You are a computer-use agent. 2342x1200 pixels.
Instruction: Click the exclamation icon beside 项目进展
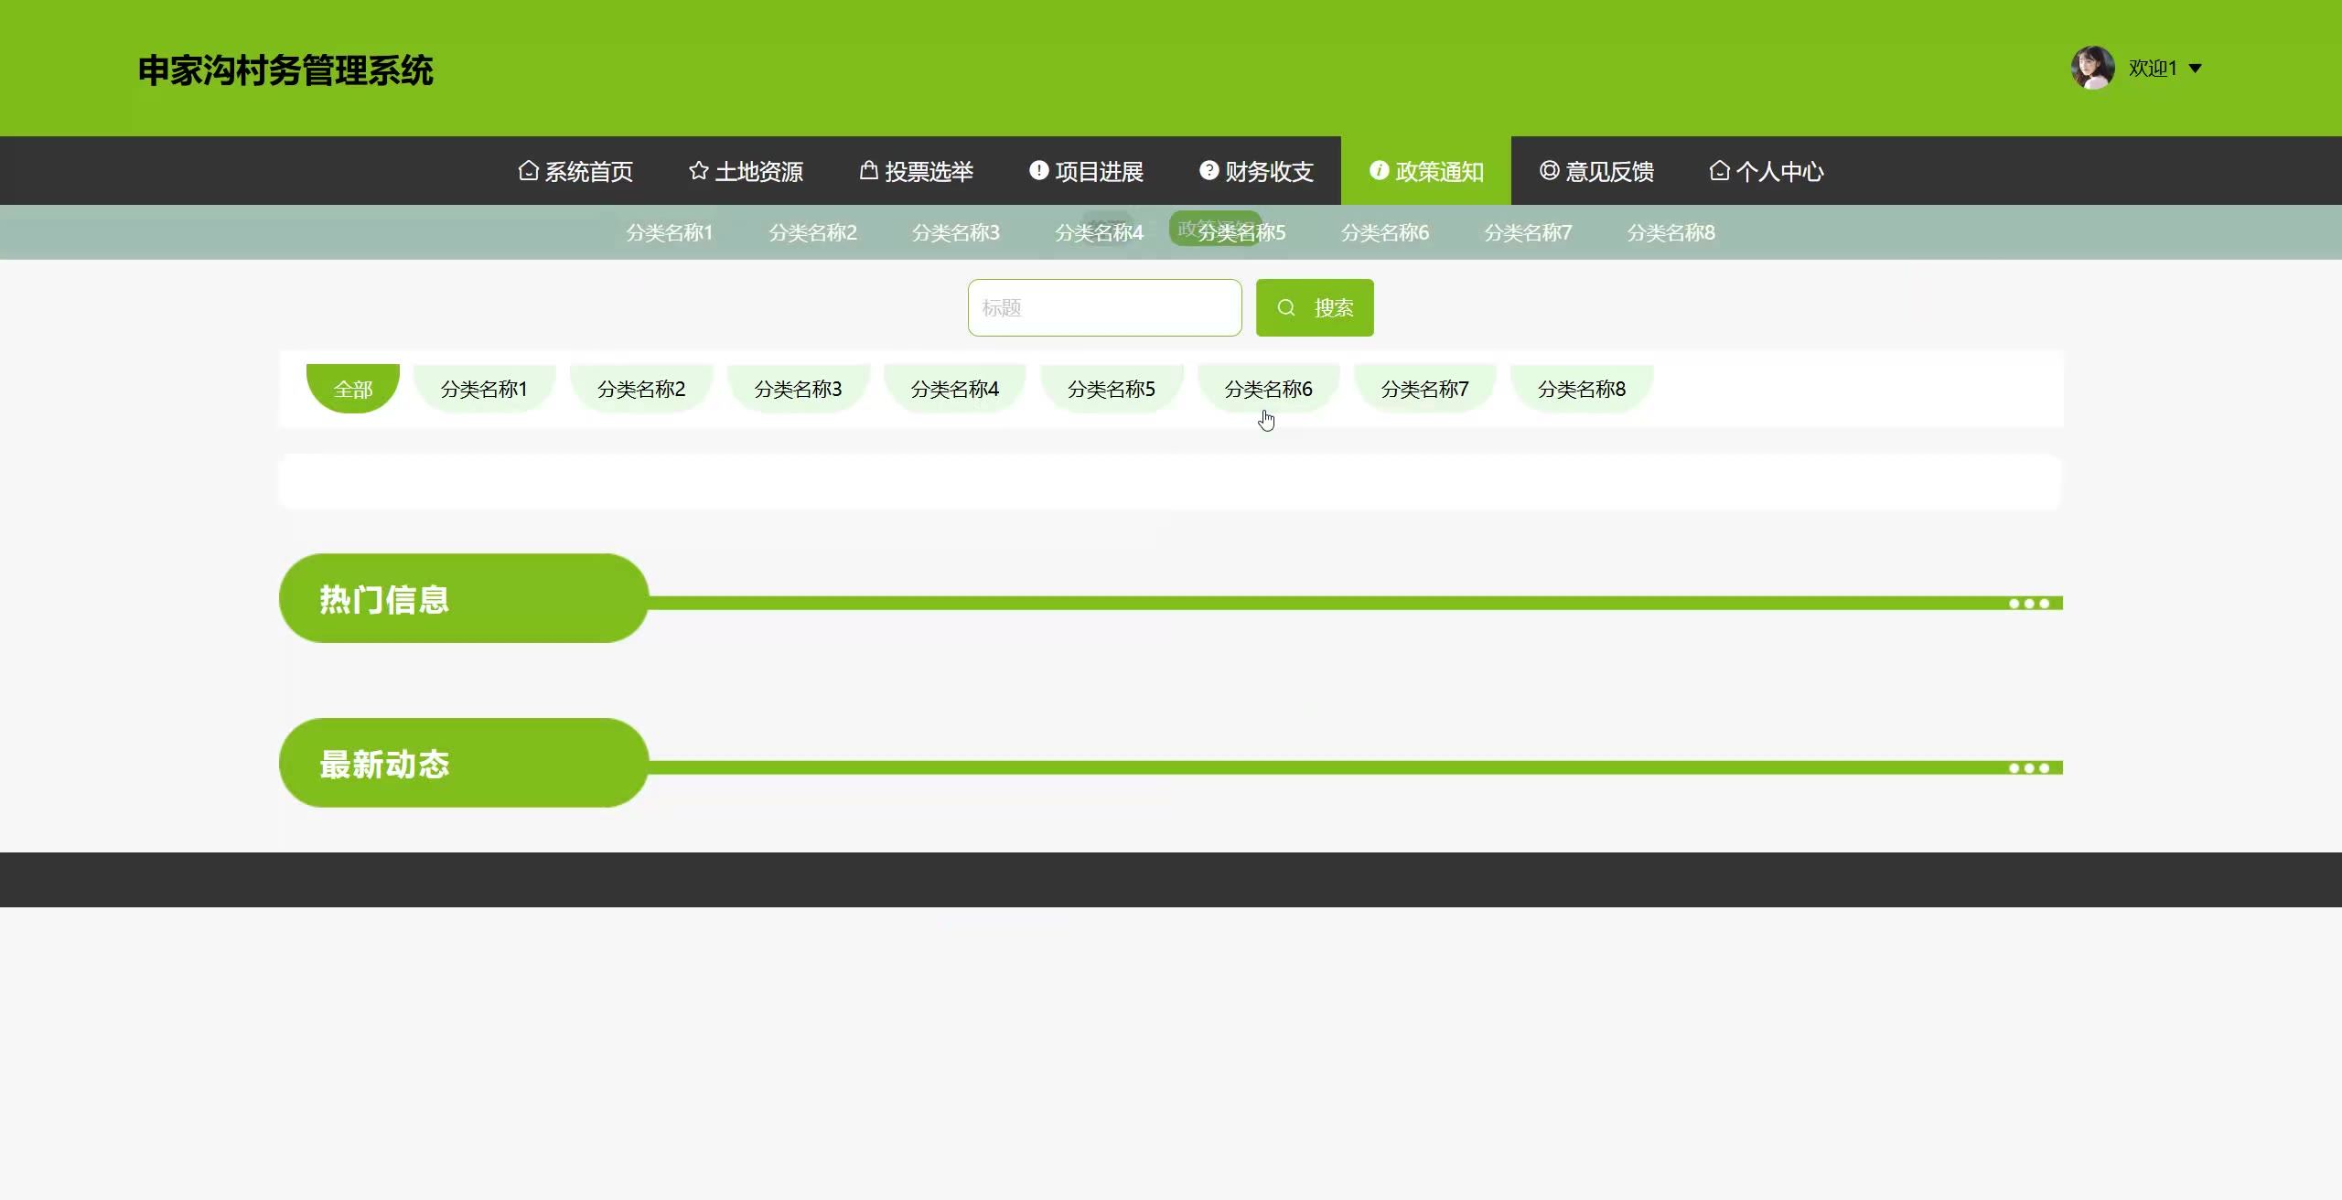[1038, 171]
